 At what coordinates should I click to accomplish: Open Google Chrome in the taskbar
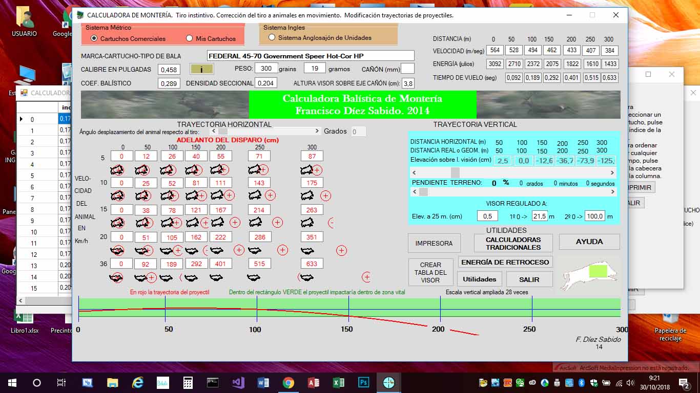coord(288,382)
